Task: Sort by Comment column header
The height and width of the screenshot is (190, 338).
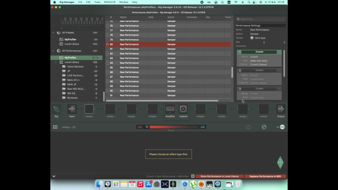Action: (192, 17)
